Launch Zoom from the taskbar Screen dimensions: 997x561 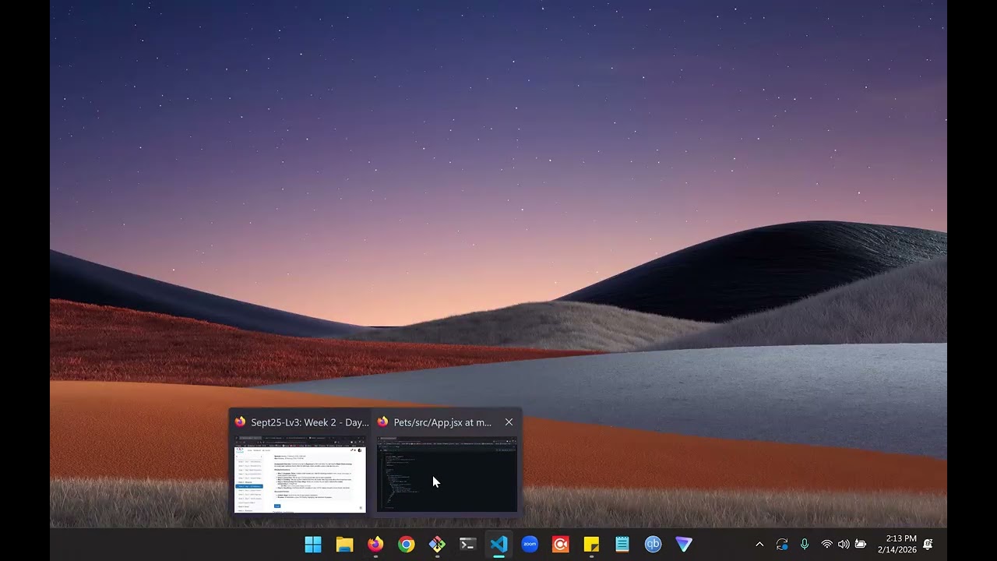pos(530,545)
